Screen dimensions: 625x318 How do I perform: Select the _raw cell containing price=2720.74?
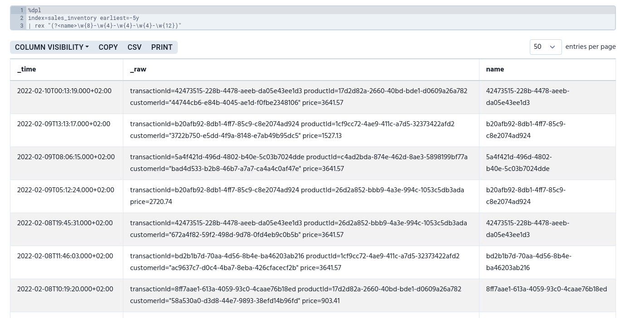tap(297, 196)
